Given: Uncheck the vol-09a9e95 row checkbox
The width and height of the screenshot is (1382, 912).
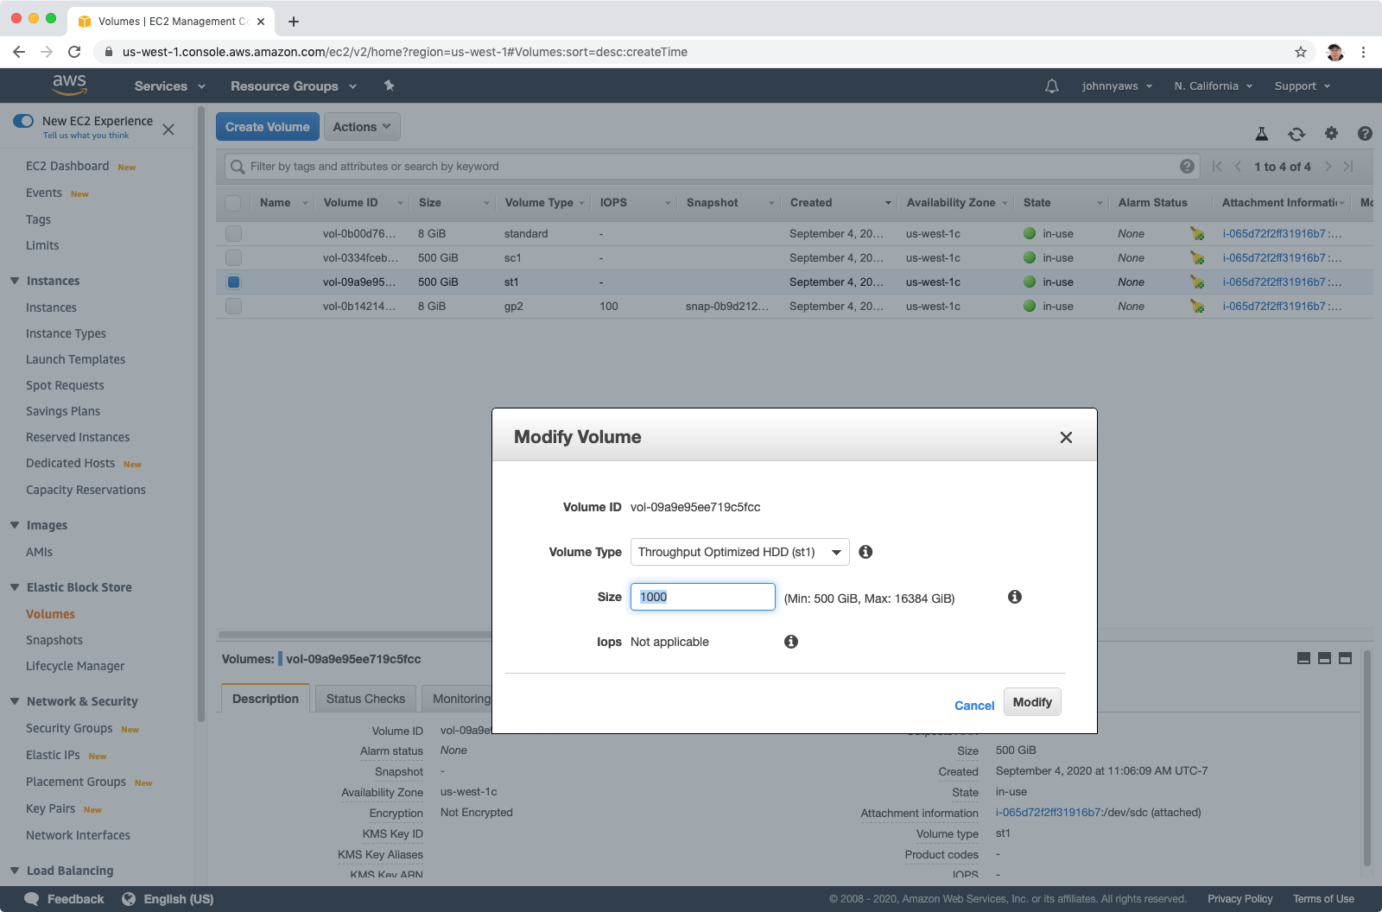Looking at the screenshot, I should (233, 282).
